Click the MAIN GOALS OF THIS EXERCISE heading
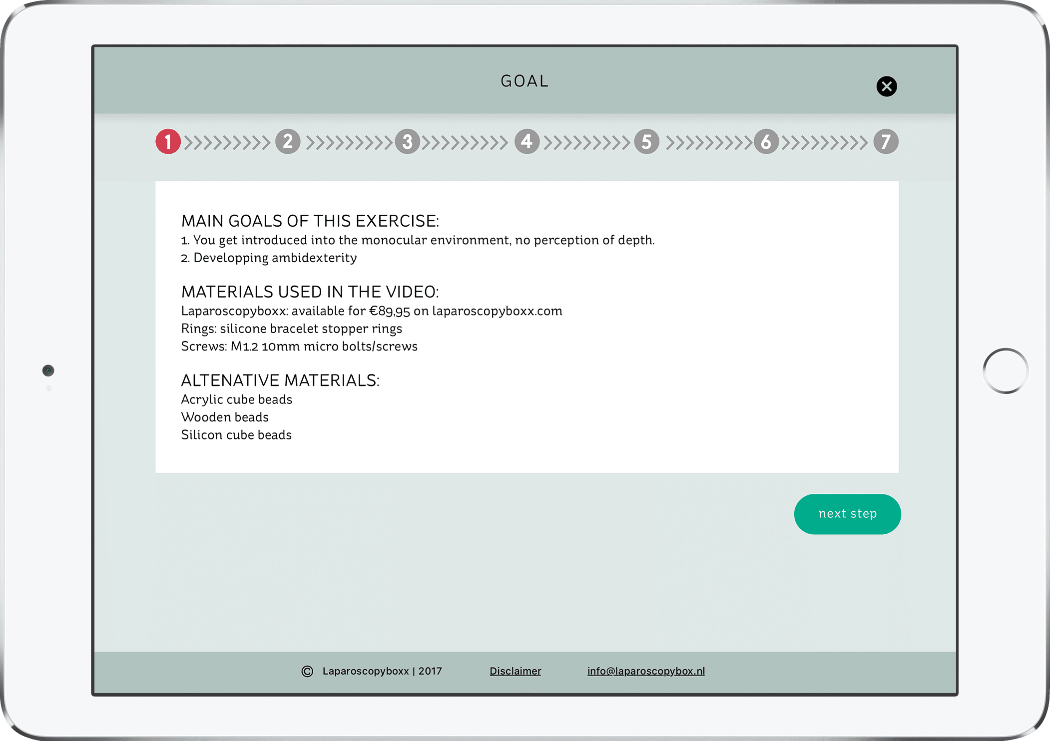 pyautogui.click(x=310, y=221)
